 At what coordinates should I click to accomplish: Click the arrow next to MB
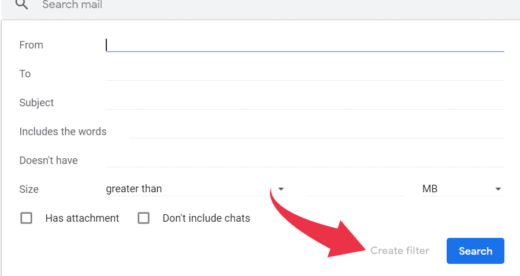(498, 189)
